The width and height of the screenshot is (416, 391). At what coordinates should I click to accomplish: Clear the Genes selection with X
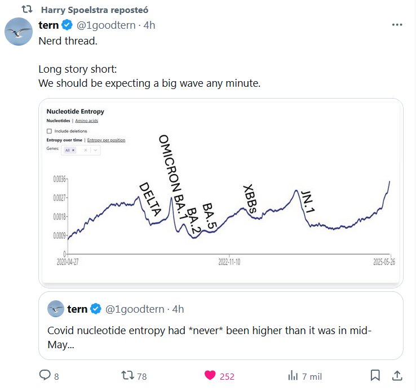85,150
